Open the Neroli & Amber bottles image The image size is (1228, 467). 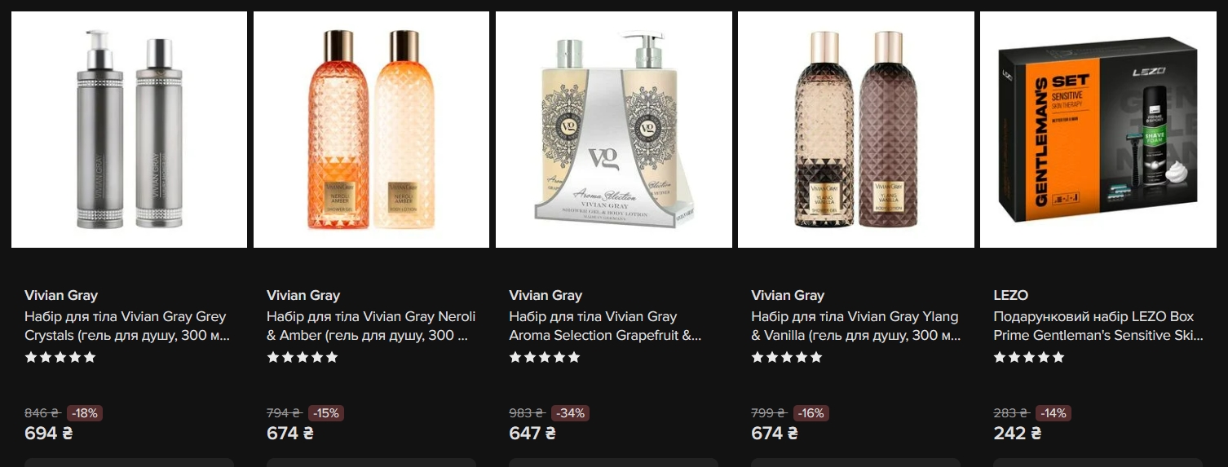[371, 130]
